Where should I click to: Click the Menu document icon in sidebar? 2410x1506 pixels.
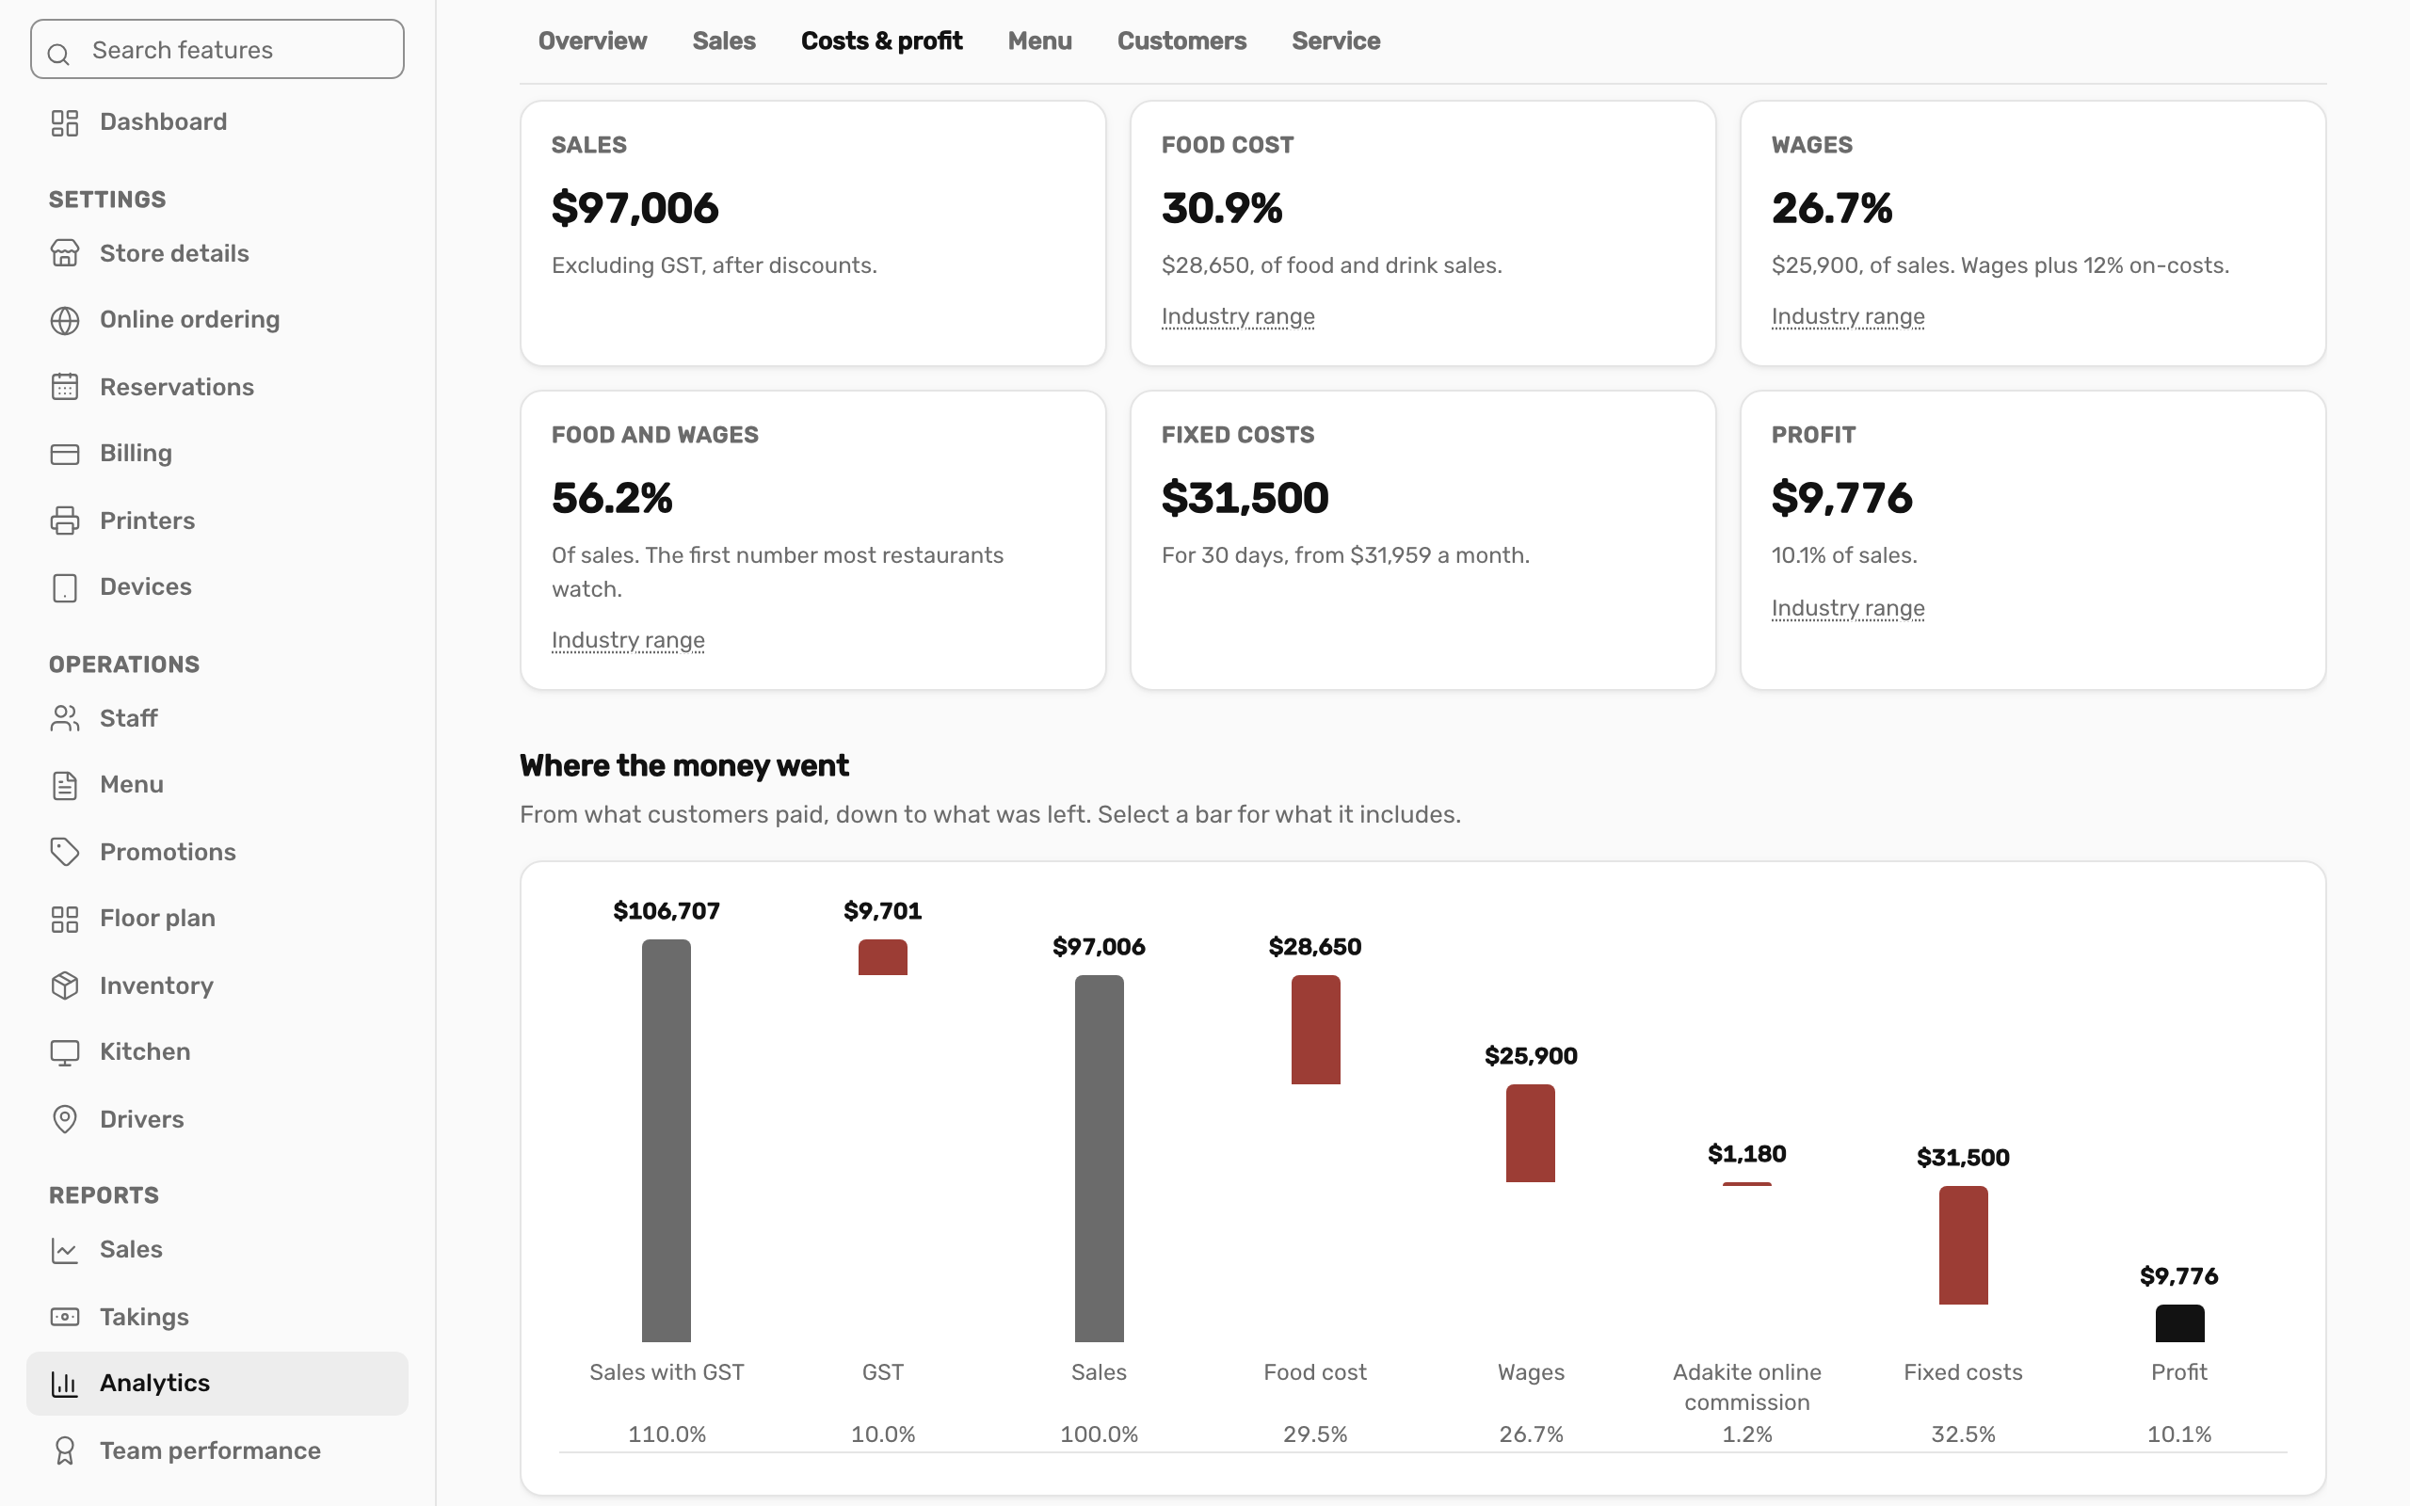coord(65,785)
